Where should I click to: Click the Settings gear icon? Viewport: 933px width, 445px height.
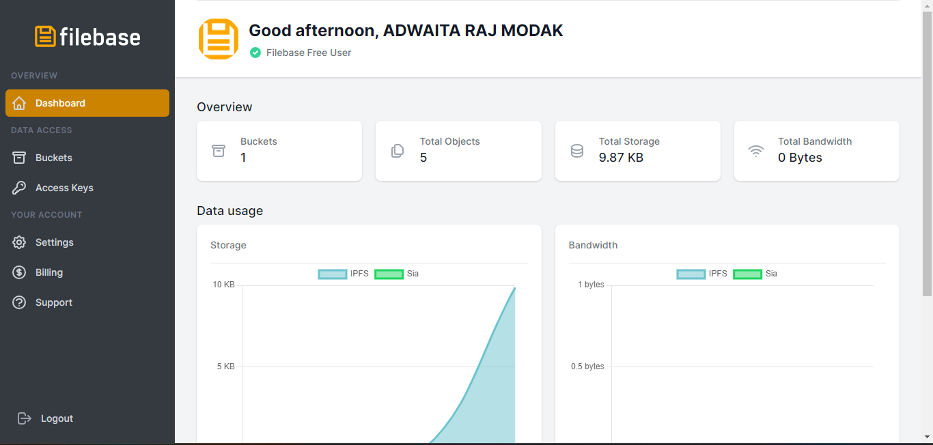pyautogui.click(x=19, y=242)
